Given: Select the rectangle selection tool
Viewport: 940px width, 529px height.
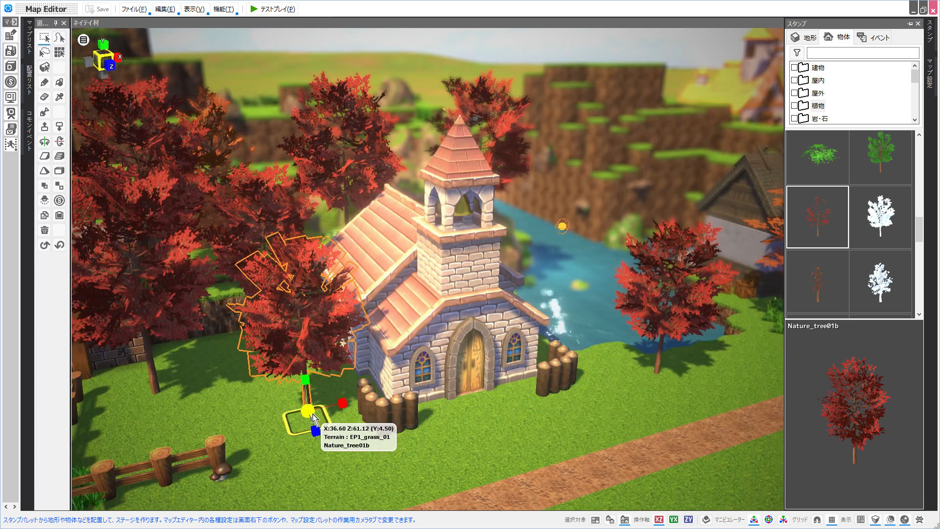Looking at the screenshot, I should click(45, 38).
